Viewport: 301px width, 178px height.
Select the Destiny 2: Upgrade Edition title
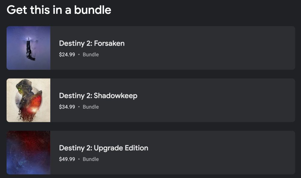(104, 148)
